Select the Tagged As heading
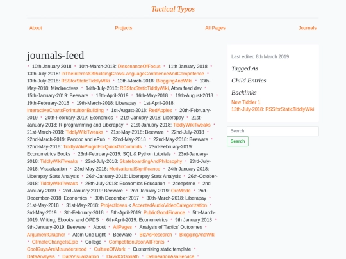This screenshot has height=259, width=346. click(x=245, y=68)
